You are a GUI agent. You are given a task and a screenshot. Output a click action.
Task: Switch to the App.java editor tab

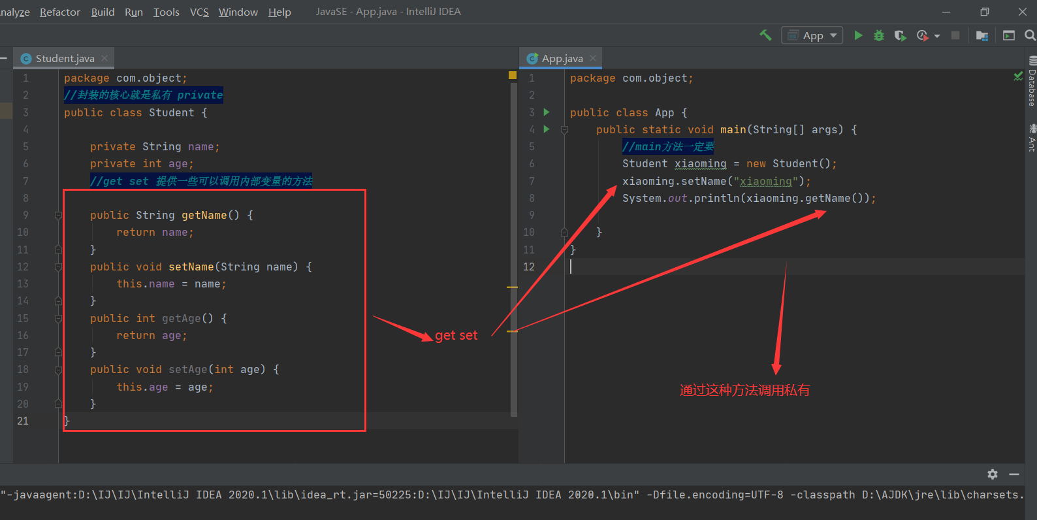(562, 58)
